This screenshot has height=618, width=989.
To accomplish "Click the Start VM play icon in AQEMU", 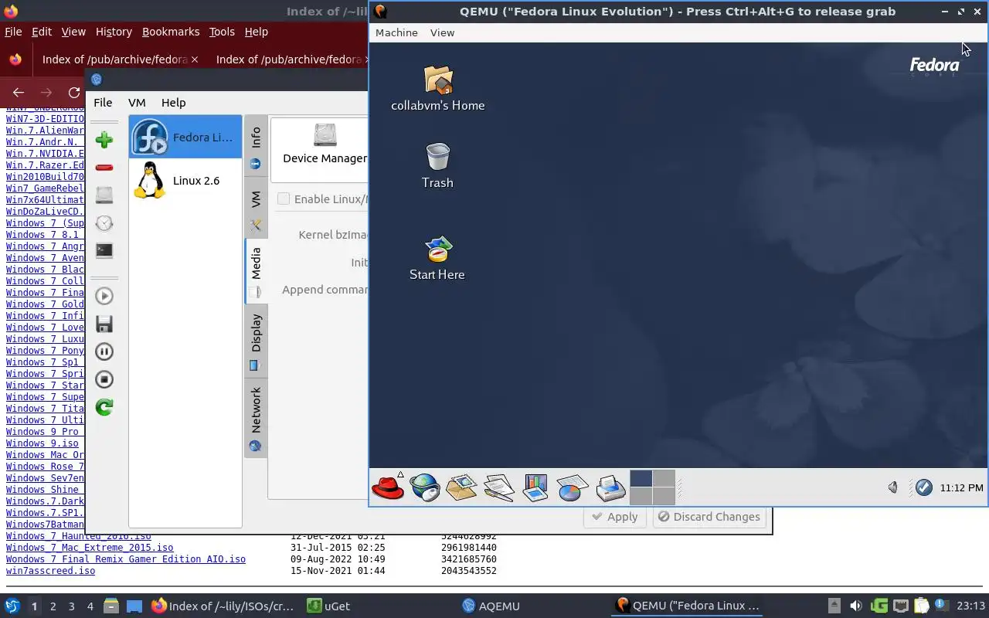I will (104, 296).
